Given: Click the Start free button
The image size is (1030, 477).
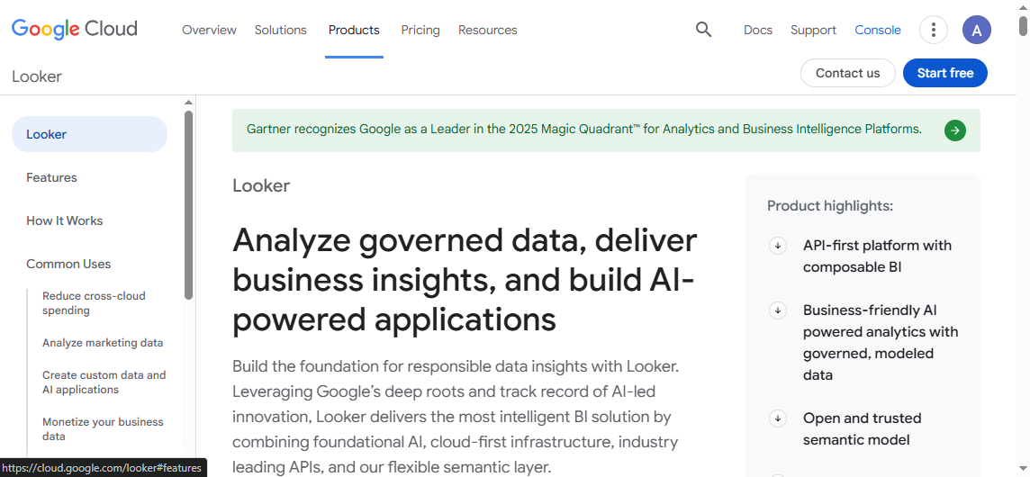Looking at the screenshot, I should click(x=944, y=73).
